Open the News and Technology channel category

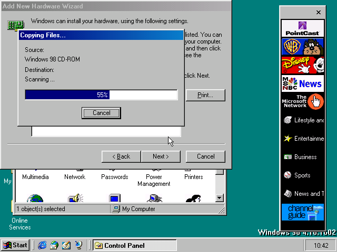[x=303, y=194]
